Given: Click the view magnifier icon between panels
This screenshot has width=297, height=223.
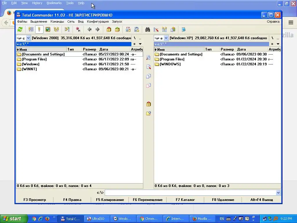Looking at the screenshot, I should click(x=148, y=57).
